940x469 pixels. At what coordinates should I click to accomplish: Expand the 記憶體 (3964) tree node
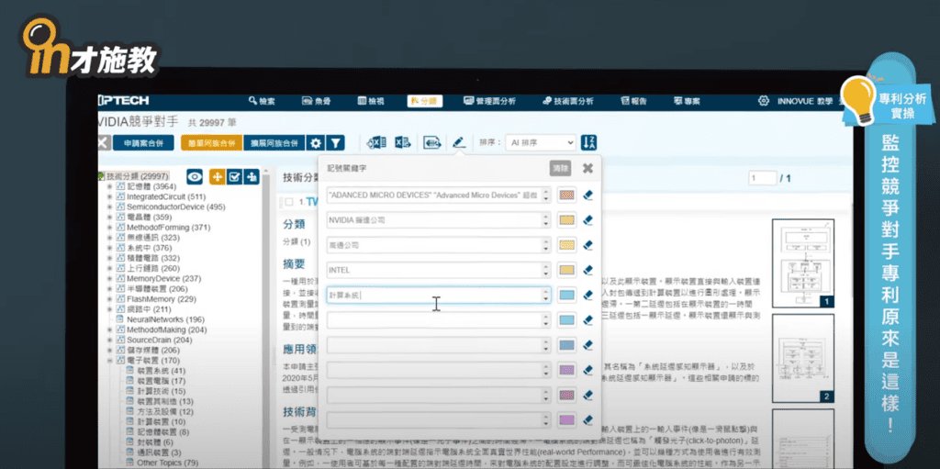click(x=109, y=186)
